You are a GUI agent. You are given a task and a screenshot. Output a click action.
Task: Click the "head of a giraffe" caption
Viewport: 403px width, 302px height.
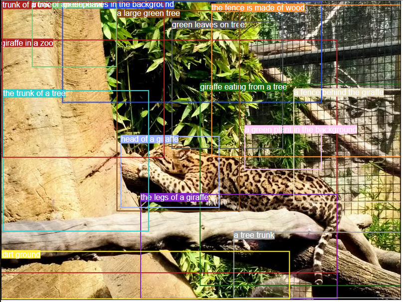click(149, 139)
